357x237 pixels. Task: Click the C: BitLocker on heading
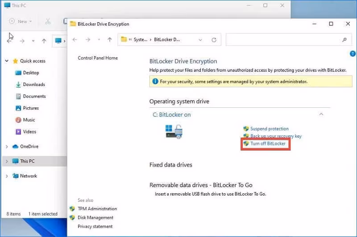pyautogui.click(x=172, y=115)
